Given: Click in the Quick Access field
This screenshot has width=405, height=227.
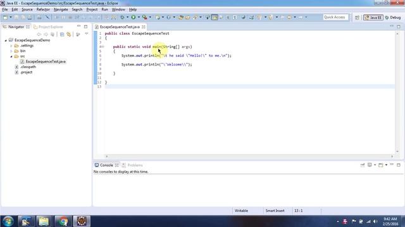Looking at the screenshot, I should point(335,17).
